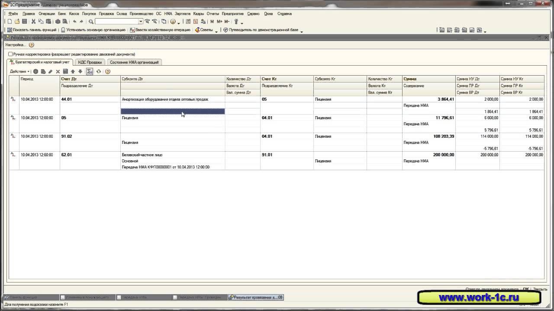This screenshot has width=554, height=311.
Task: Click the Undo arrow icon
Action: click(74, 22)
